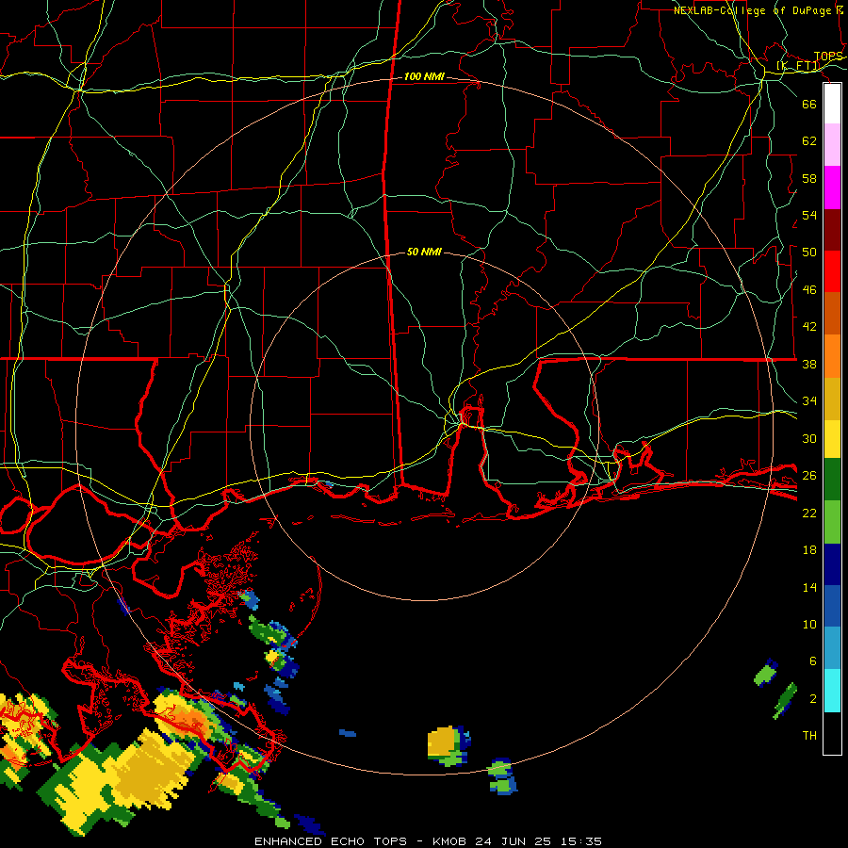Select the legend value 26

coord(809,476)
